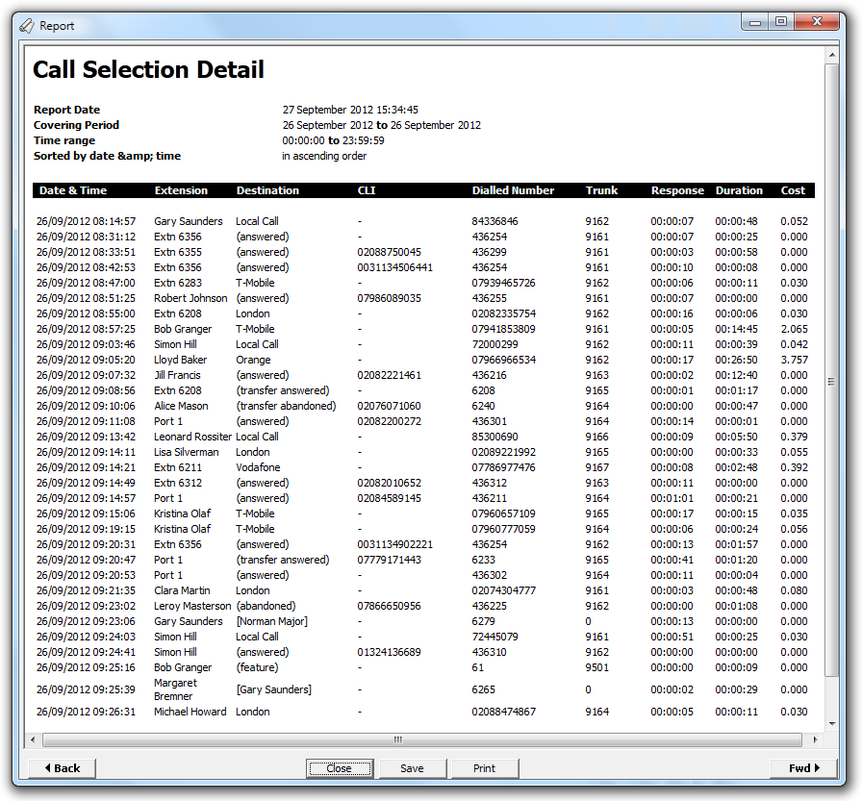Click the Trunk column header
Image resolution: width=862 pixels, height=801 pixels.
pyautogui.click(x=601, y=190)
